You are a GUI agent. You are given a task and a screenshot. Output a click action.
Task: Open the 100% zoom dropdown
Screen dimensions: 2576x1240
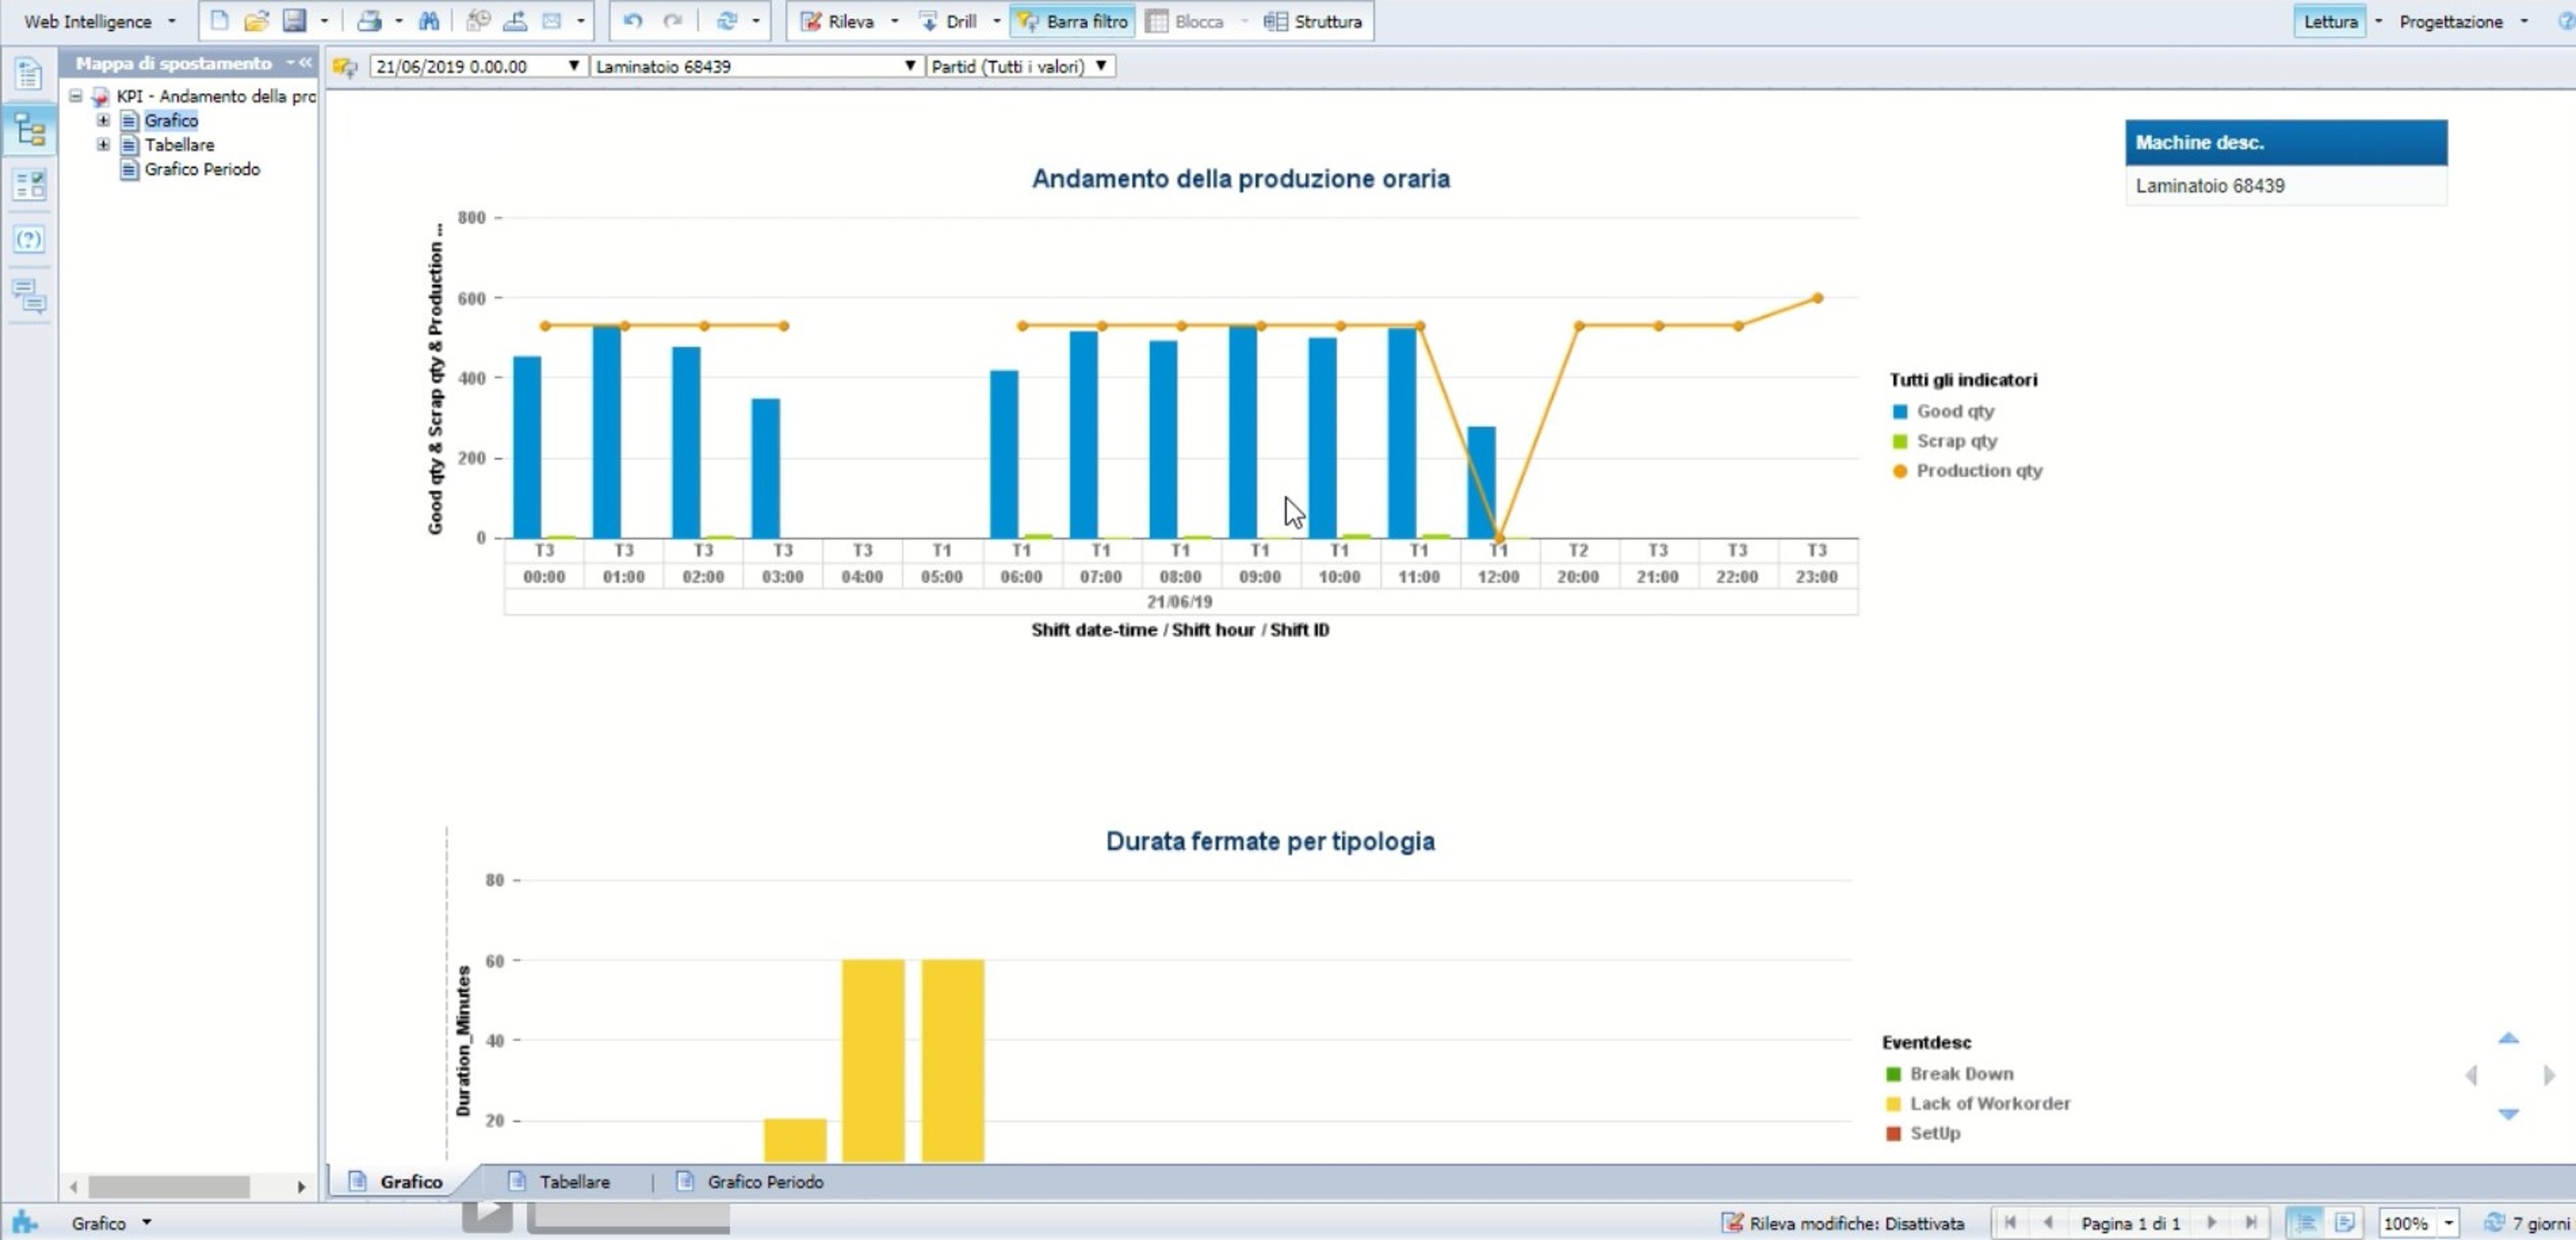[2449, 1223]
